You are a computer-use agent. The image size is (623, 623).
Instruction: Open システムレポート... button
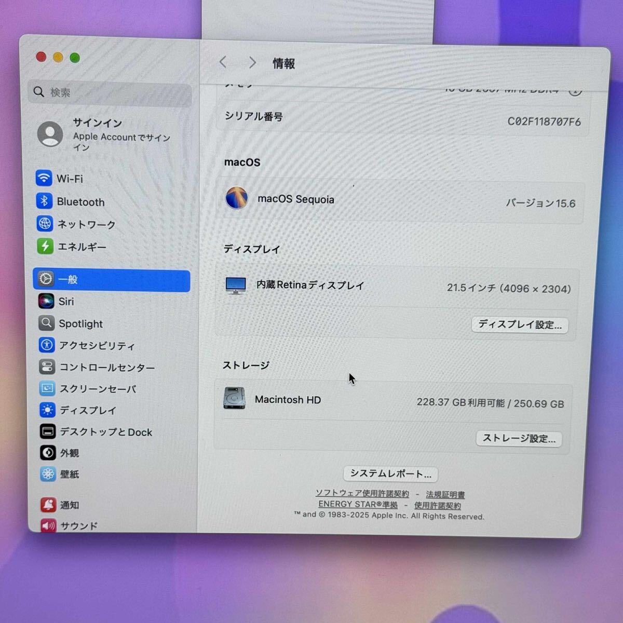coord(390,473)
